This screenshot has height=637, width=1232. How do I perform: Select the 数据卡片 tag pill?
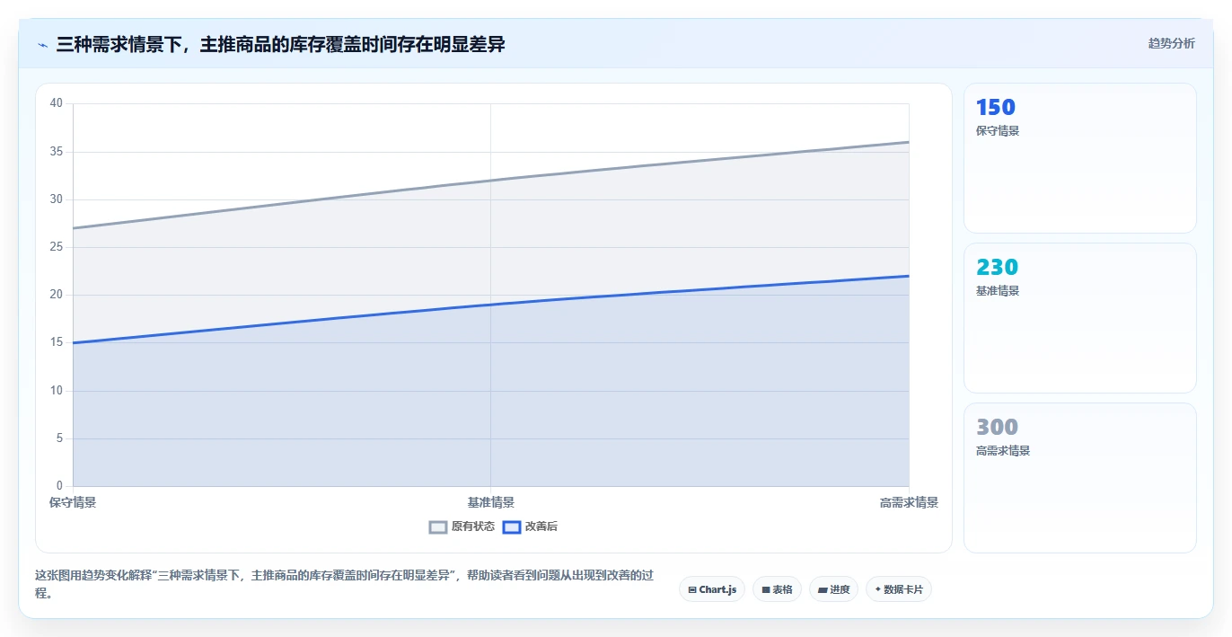[899, 589]
